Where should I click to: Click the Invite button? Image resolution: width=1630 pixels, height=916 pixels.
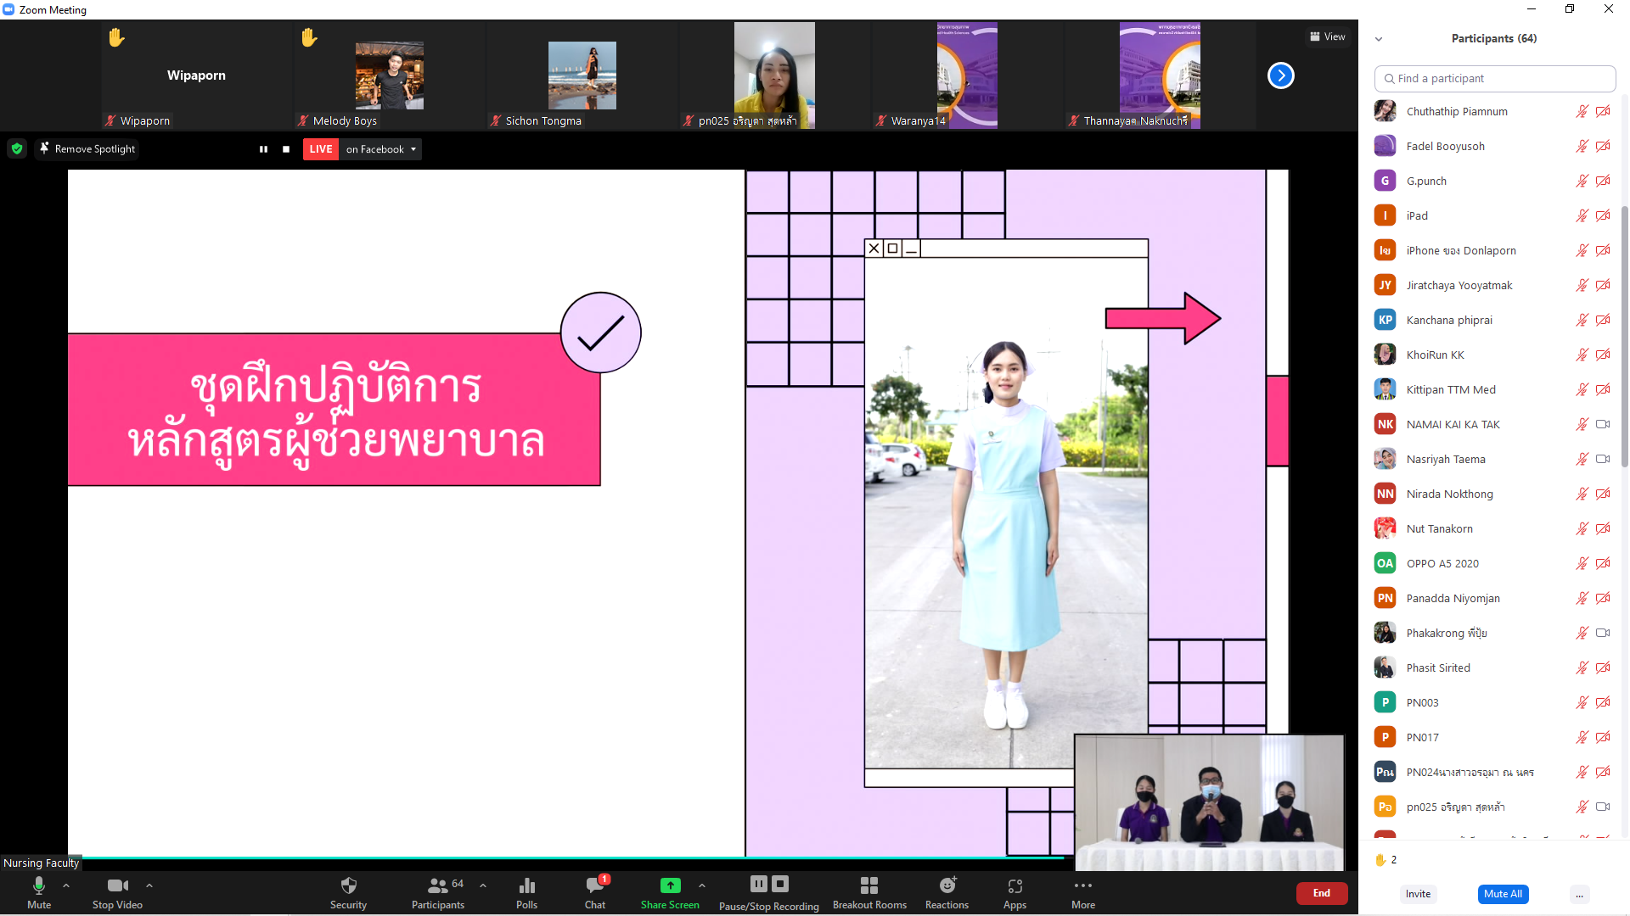tap(1417, 894)
